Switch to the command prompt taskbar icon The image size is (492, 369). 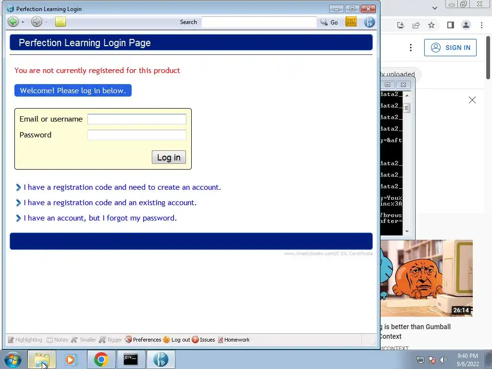[131, 359]
